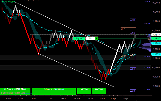Viewport: 161px width, 101px height.
Task: Click the -1,00% level label
Action: click(x=147, y=67)
